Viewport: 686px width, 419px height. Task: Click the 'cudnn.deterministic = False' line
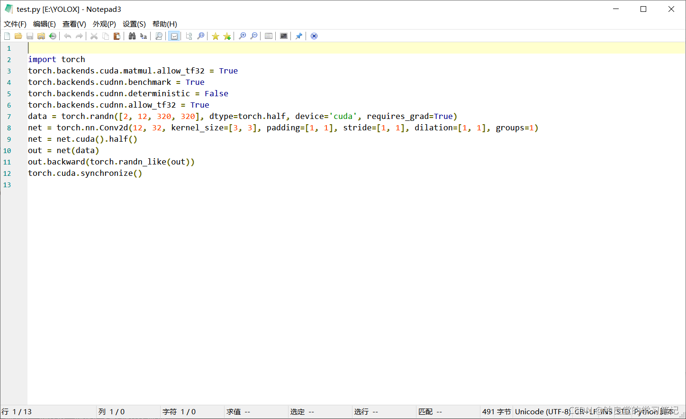click(x=128, y=93)
